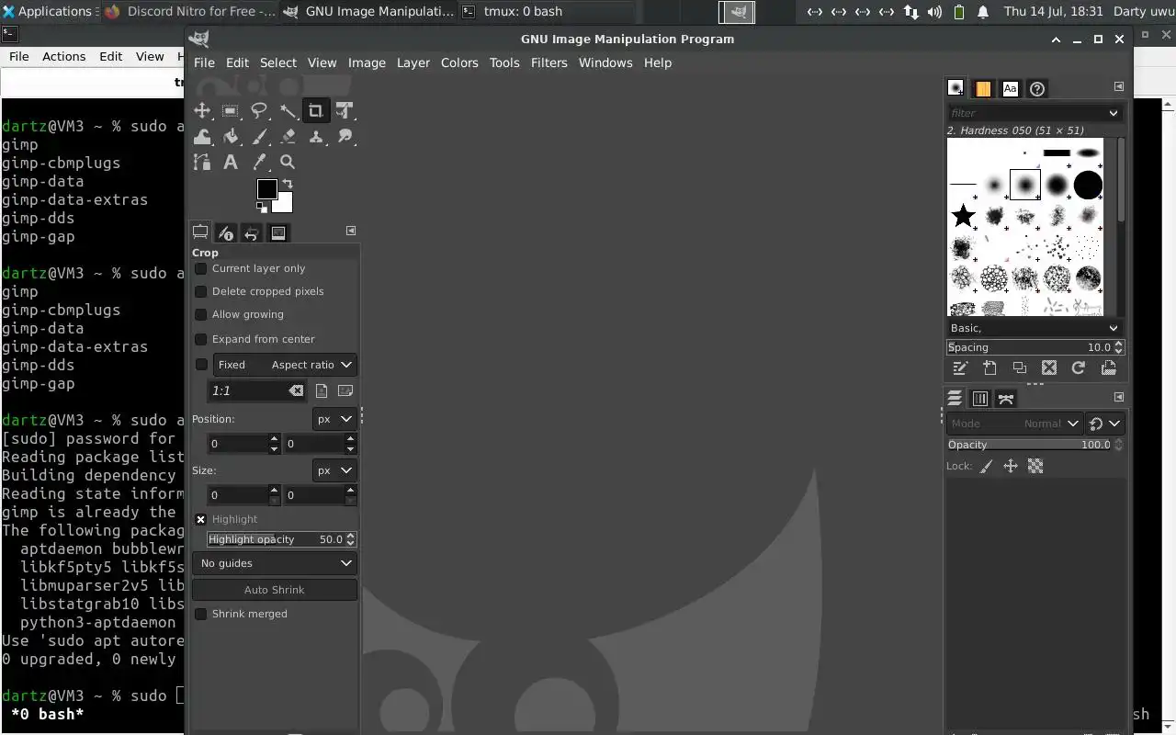Open the Windows menu
The image size is (1176, 735).
click(605, 62)
